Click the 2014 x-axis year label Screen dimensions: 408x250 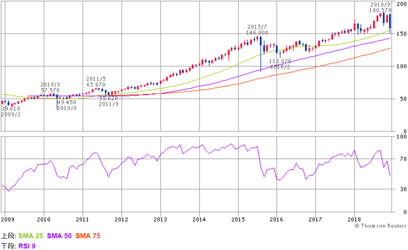click(199, 220)
